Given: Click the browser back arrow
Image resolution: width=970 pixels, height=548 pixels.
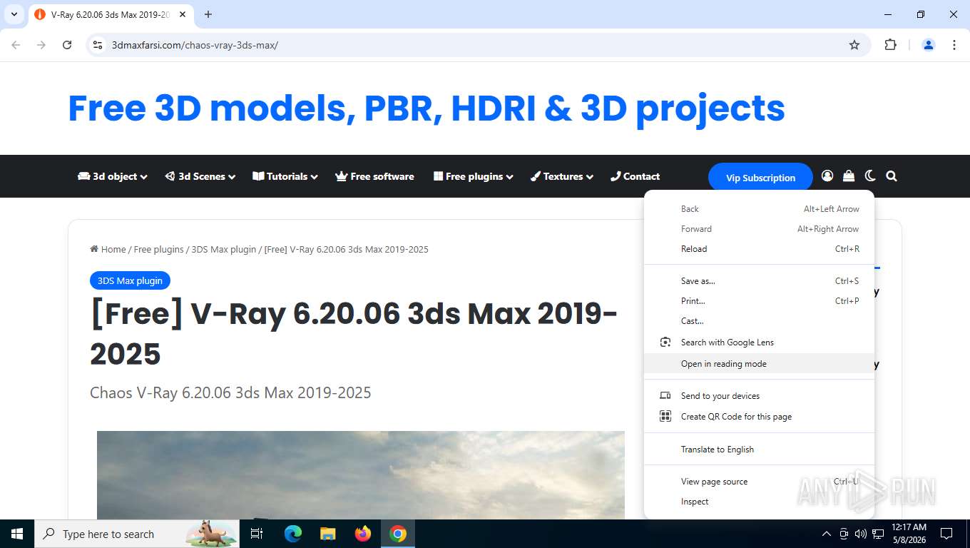Looking at the screenshot, I should (x=16, y=45).
